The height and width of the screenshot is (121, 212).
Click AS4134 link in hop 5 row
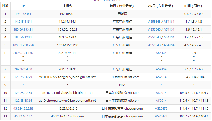pyautogui.click(x=169, y=45)
